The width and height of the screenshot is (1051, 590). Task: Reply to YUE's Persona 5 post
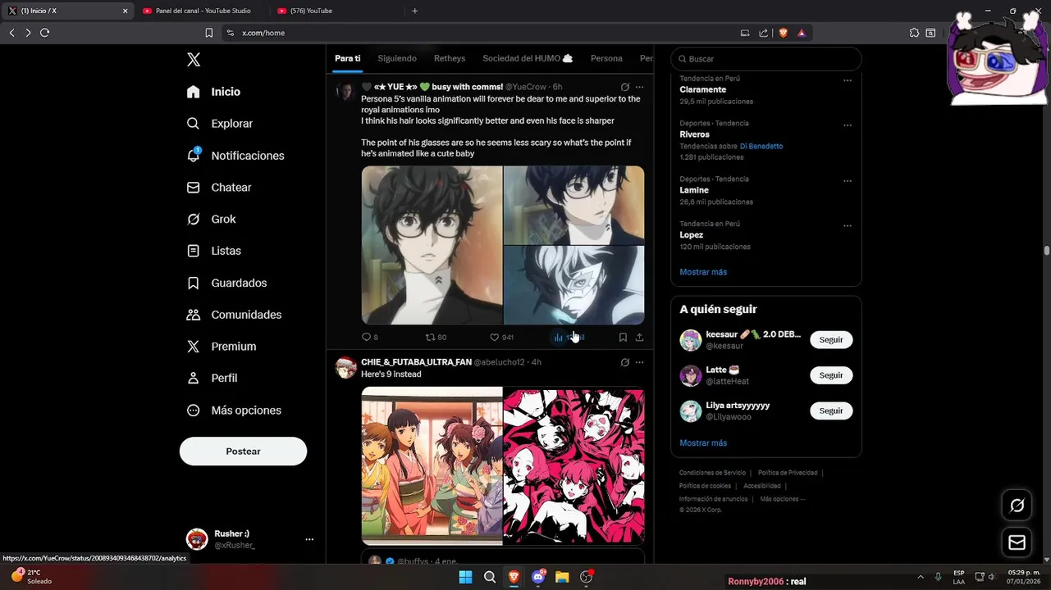[370, 338]
